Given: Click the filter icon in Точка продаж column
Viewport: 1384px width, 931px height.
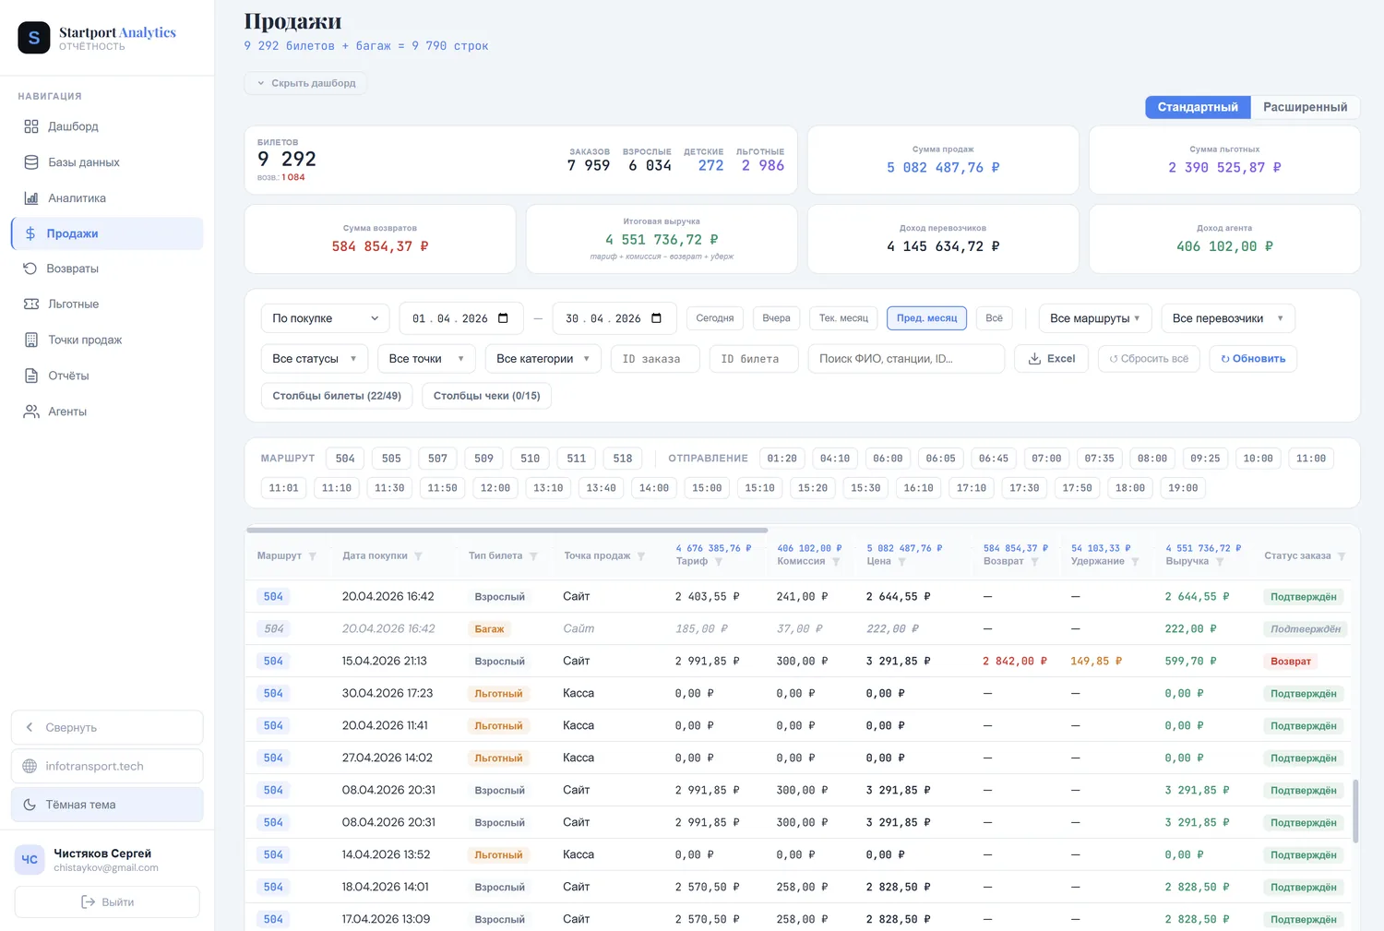Looking at the screenshot, I should [641, 556].
